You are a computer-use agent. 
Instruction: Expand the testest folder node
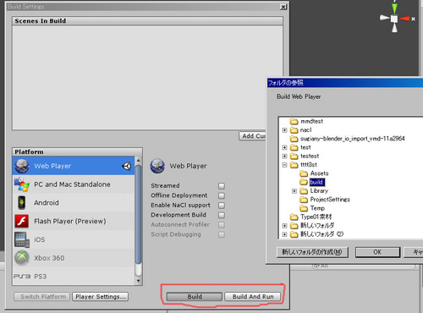[x=284, y=156]
